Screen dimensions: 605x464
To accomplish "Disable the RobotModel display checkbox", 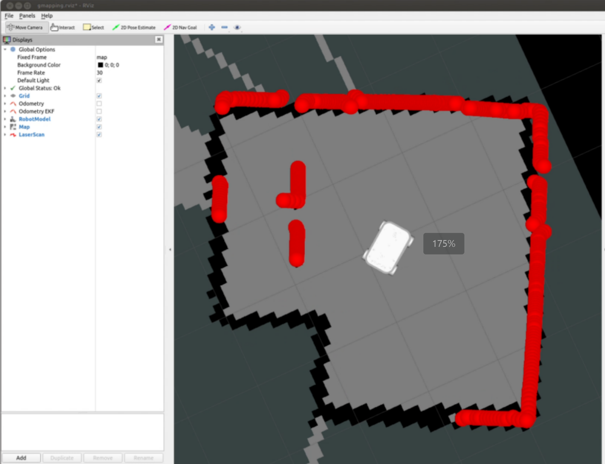I will pos(99,119).
